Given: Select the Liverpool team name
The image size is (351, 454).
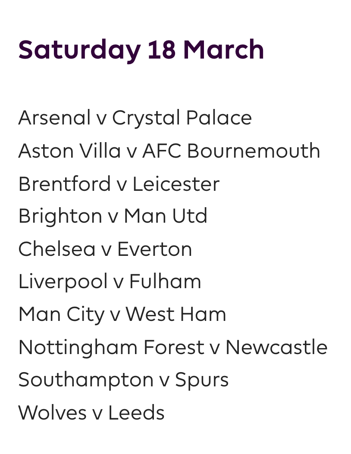Looking at the screenshot, I should point(63,282).
